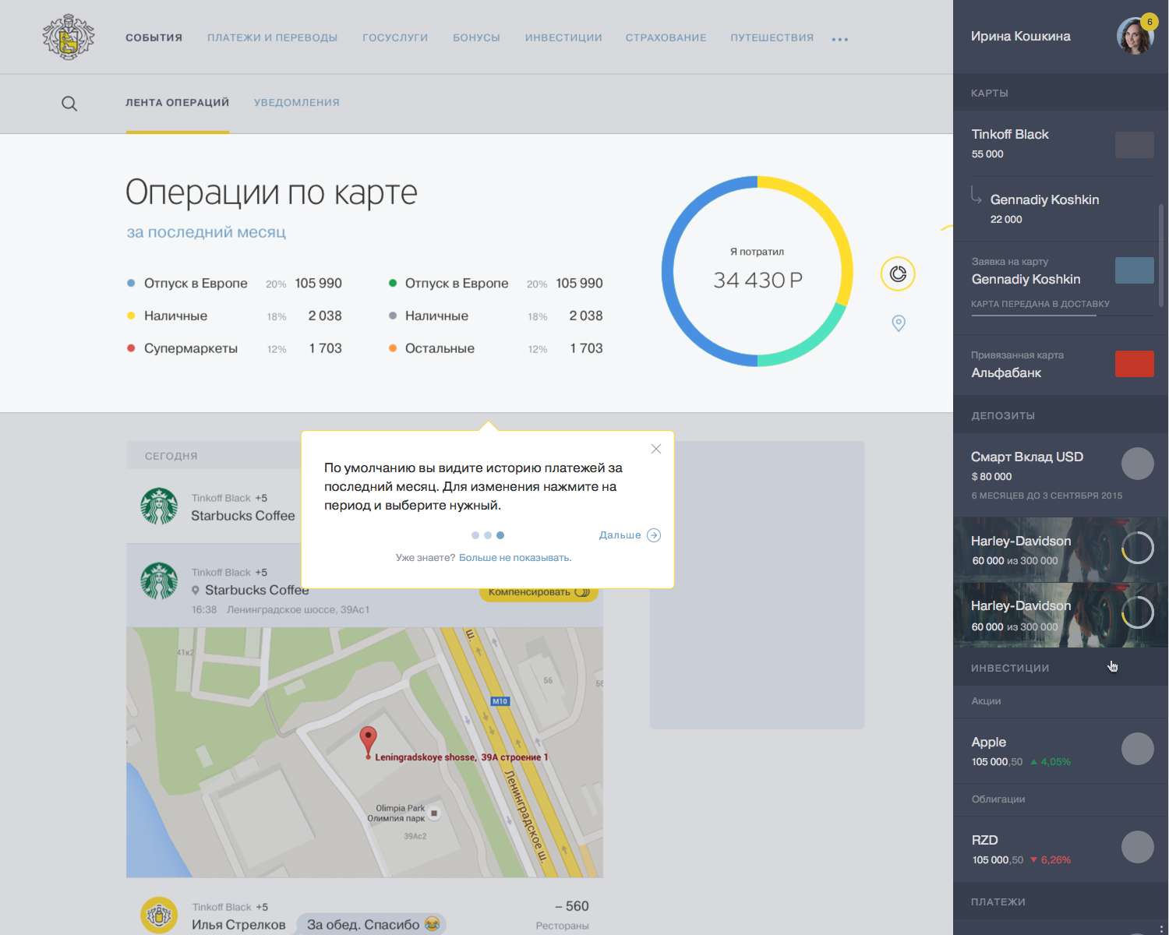The width and height of the screenshot is (1169, 935).
Task: Select the pie chart view icon
Action: click(898, 273)
